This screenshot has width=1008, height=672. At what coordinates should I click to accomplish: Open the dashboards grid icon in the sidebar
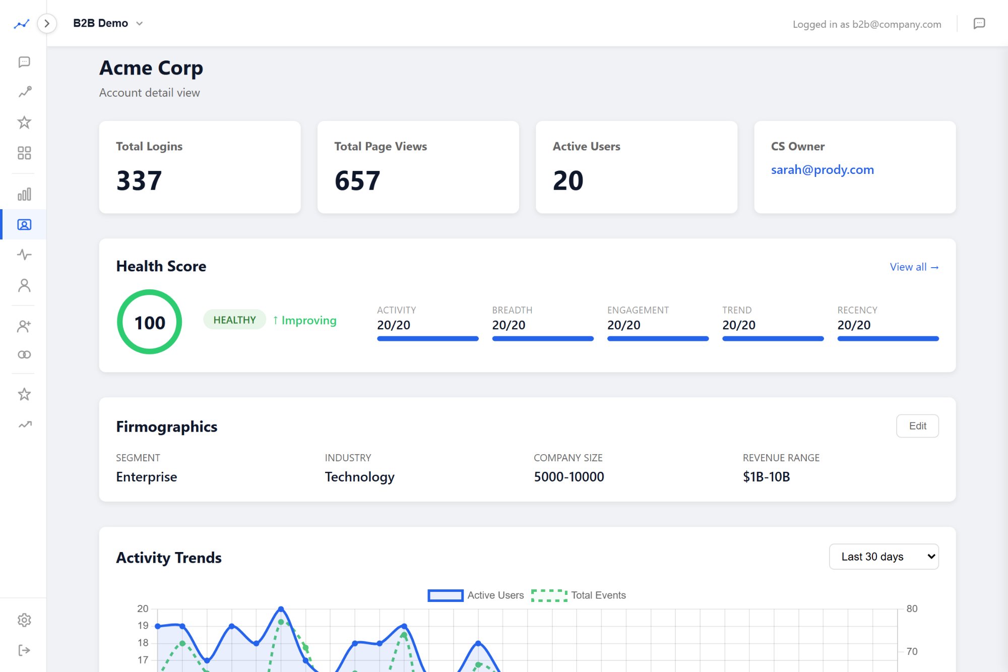(24, 152)
